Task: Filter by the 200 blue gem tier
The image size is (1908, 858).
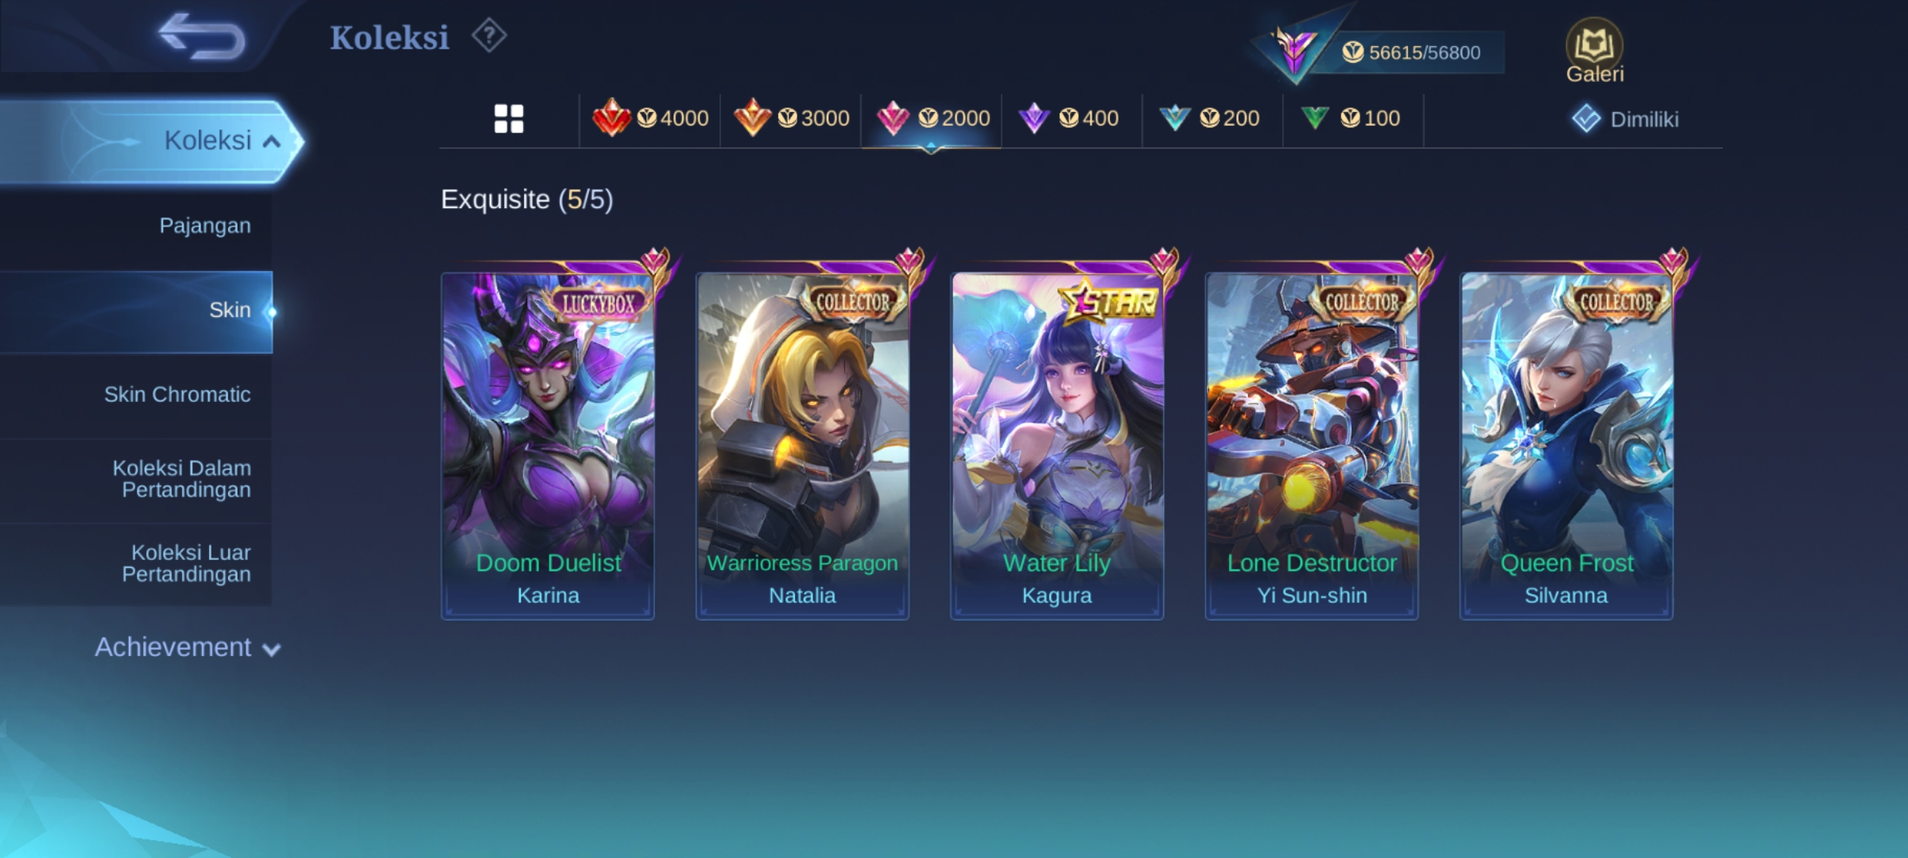Action: click(x=1212, y=118)
